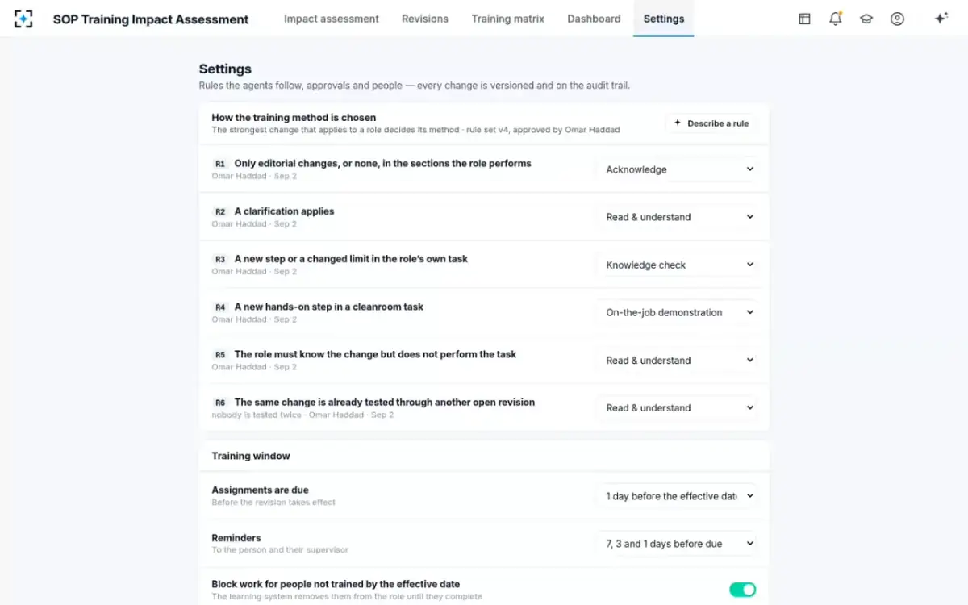Screen dimensions: 968x605
Task: Open the Training matrix tab
Action: (508, 19)
